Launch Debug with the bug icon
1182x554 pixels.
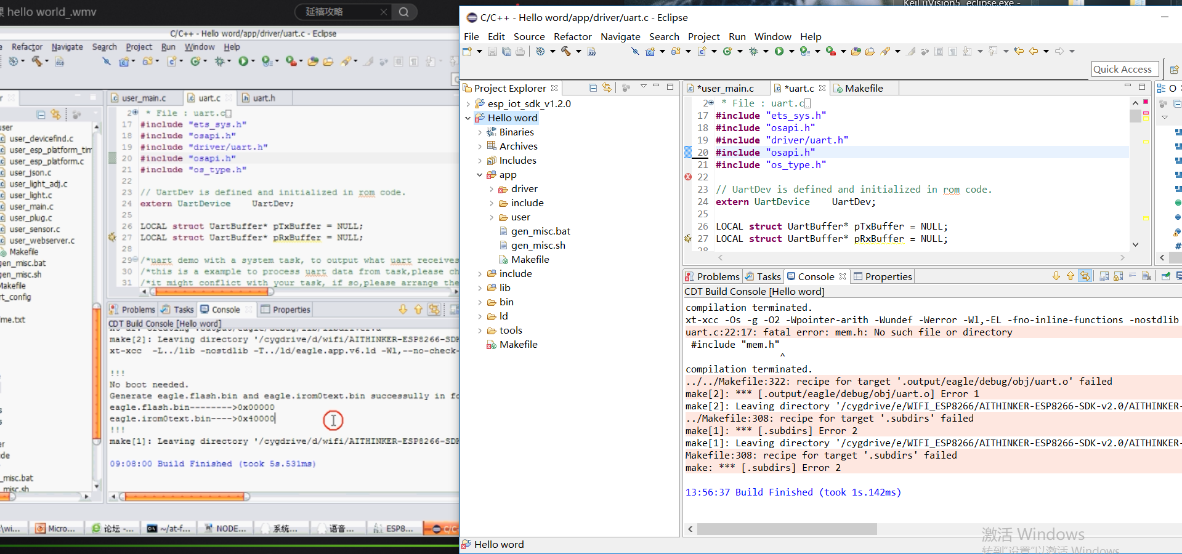point(753,52)
